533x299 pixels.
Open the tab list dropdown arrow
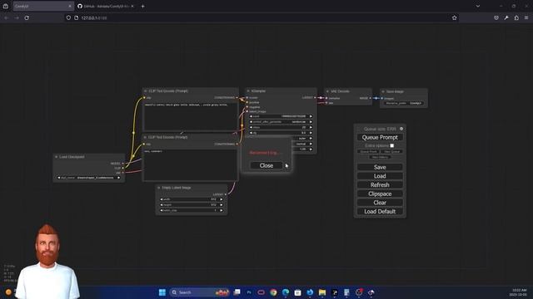477,6
